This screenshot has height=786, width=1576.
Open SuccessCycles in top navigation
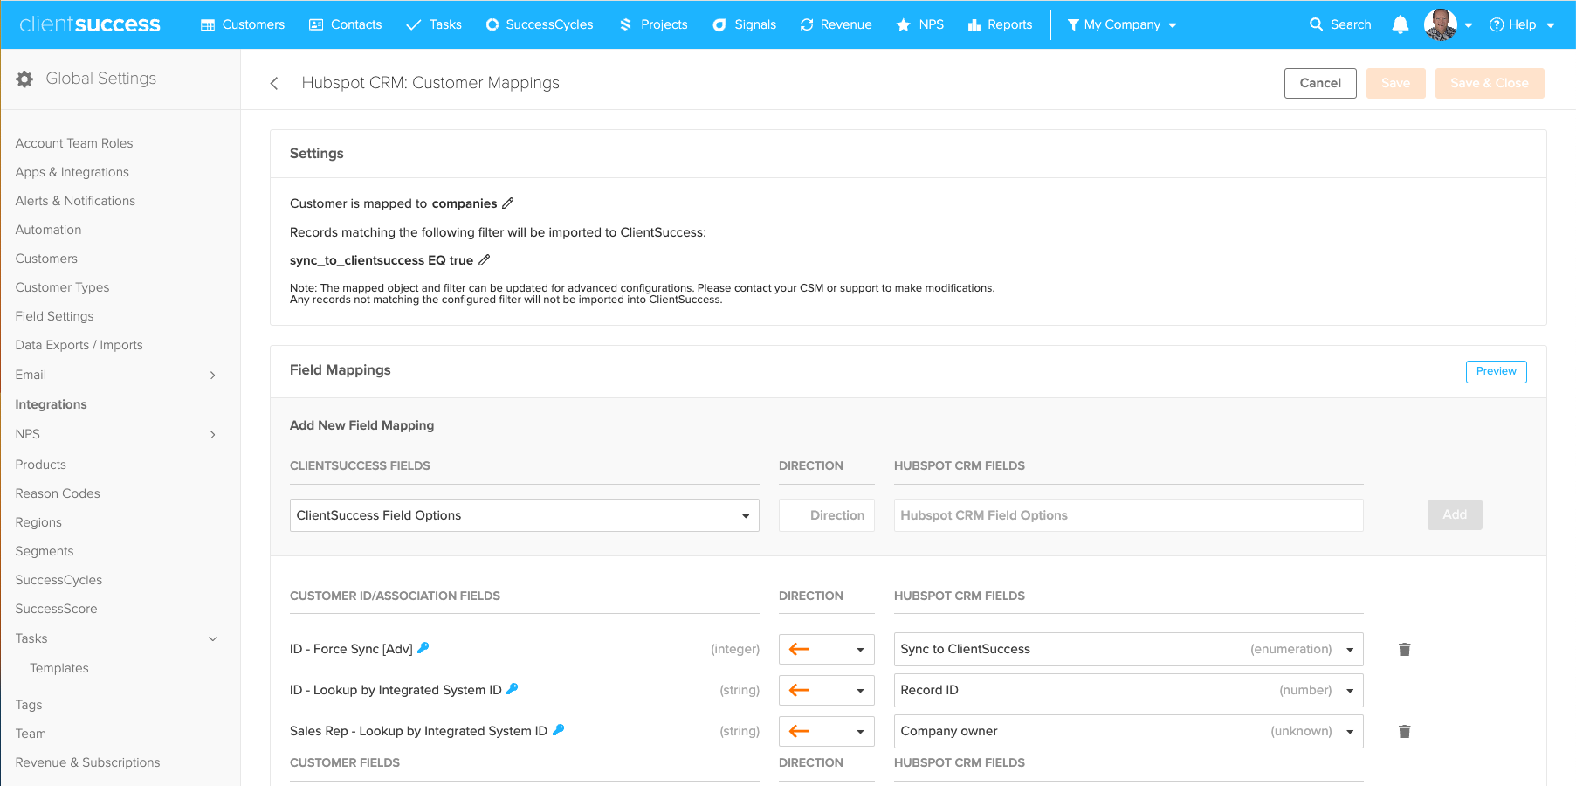(540, 24)
